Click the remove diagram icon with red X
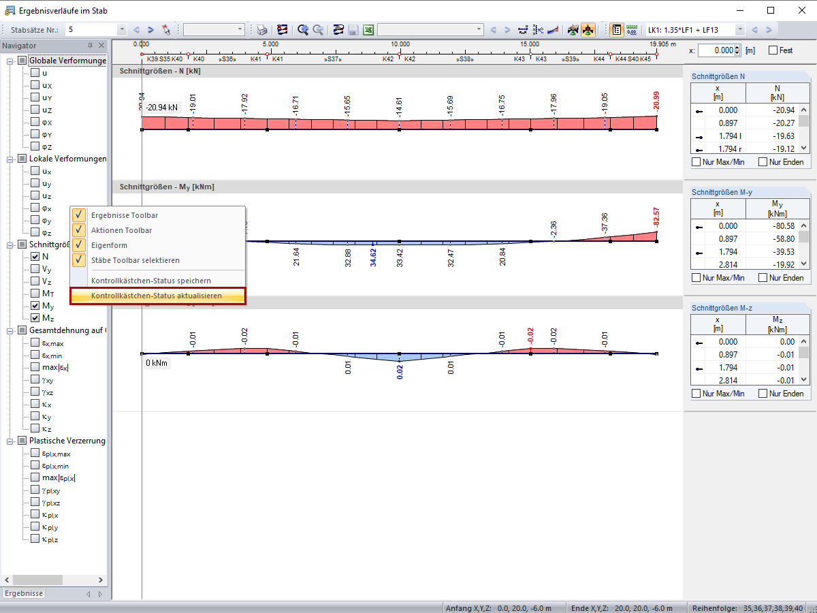Screen dimensions: 817x613 click(x=282, y=30)
